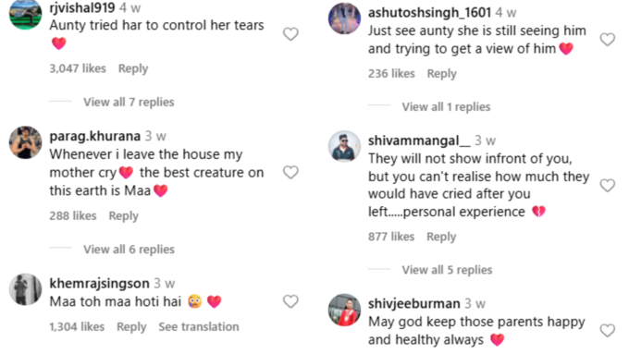Heart shivammangal__'s comment
This screenshot has width=629, height=354.
[608, 185]
